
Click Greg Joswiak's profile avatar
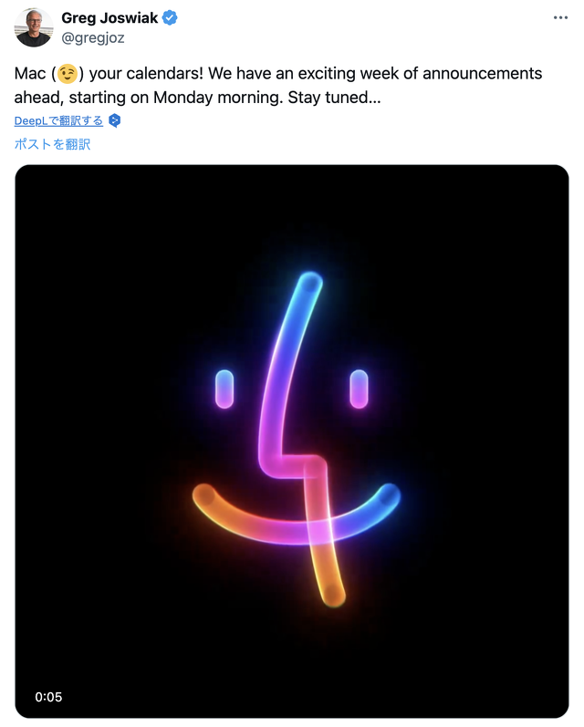pos(34,27)
